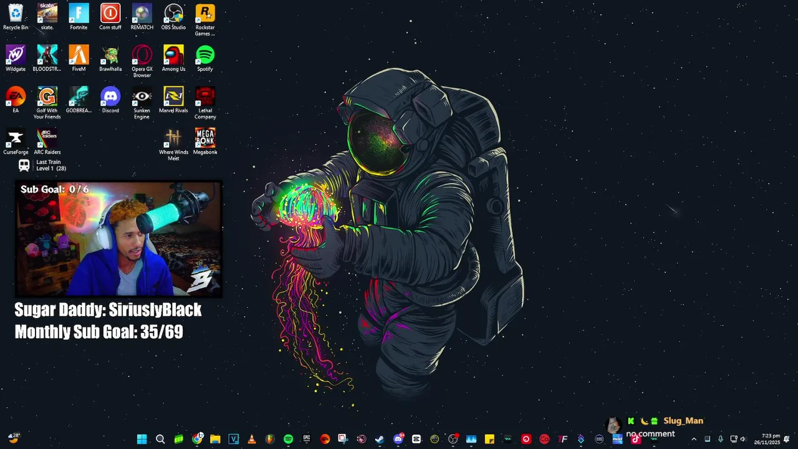
Task: Launch ARC Raiders desktop shortcut
Action: 47,142
